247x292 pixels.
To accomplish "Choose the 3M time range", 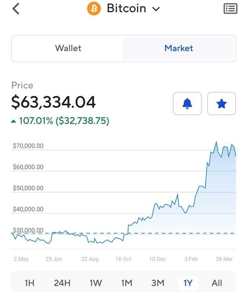I will click(158, 283).
